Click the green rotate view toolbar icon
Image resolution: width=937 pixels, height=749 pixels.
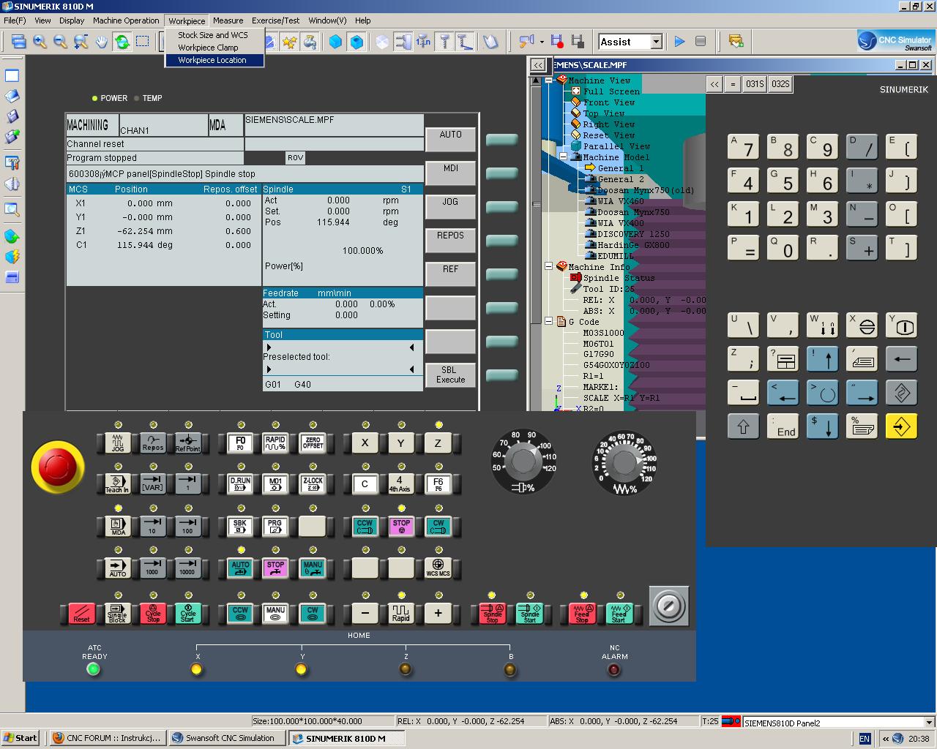[122, 42]
